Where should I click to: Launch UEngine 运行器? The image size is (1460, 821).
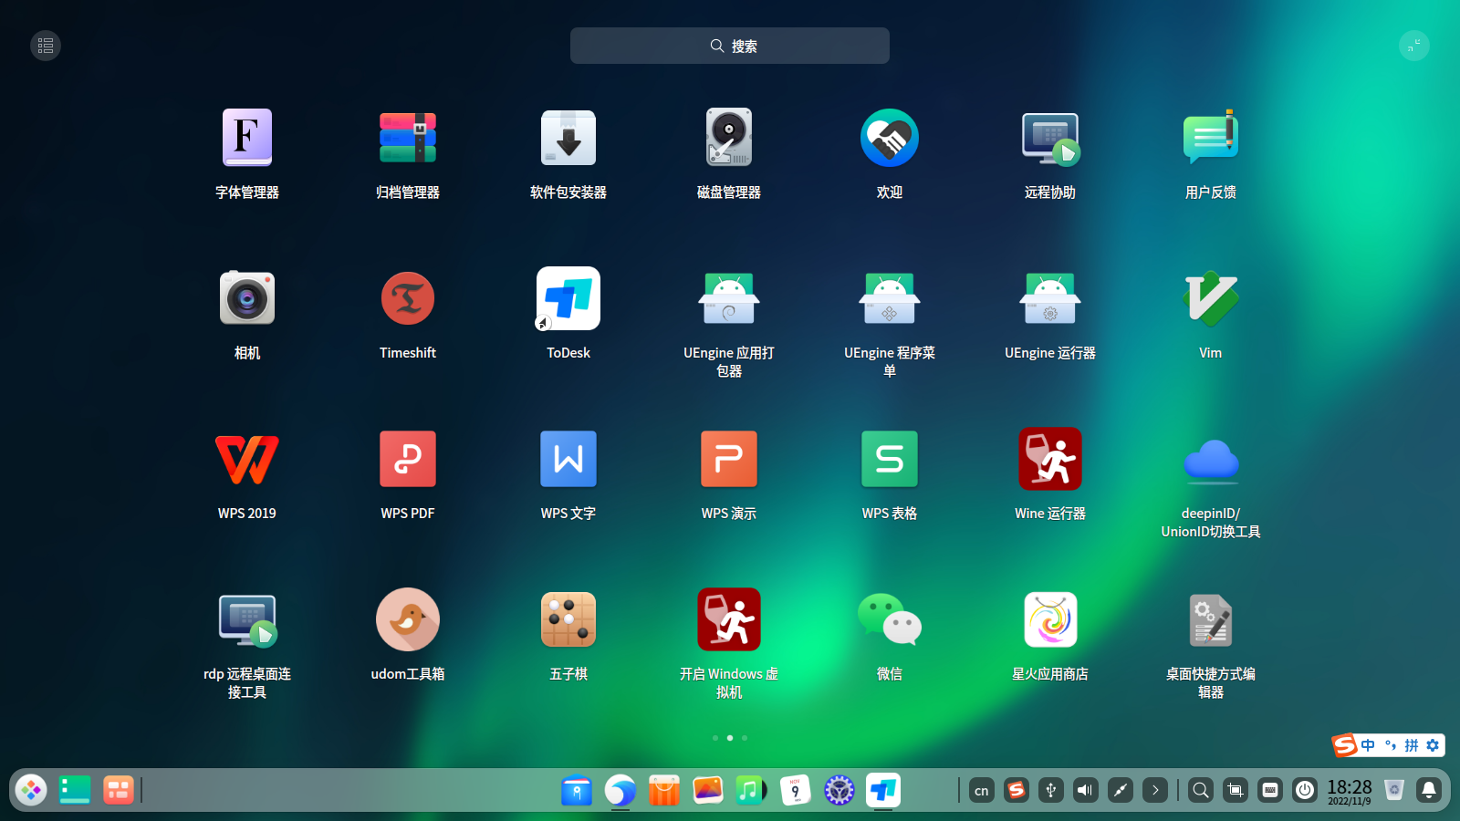[1050, 298]
